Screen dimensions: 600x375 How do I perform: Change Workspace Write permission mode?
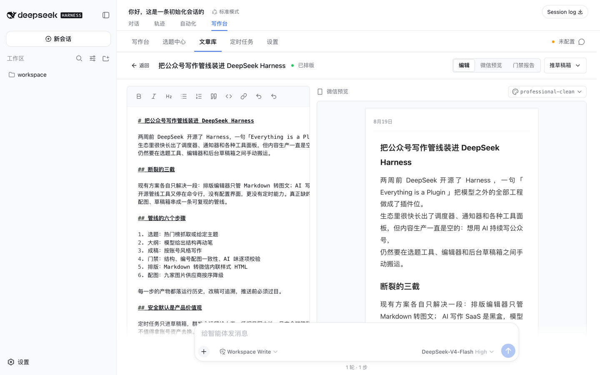(249, 352)
